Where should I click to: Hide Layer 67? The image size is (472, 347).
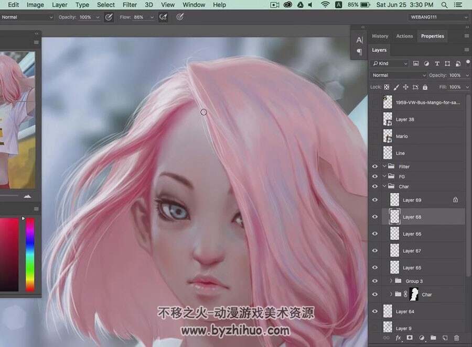[375, 251]
